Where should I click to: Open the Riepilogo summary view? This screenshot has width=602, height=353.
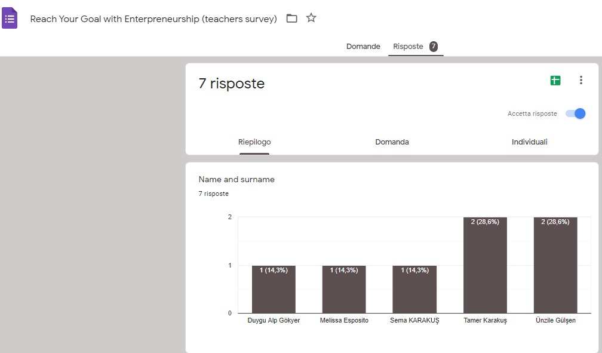coord(254,142)
